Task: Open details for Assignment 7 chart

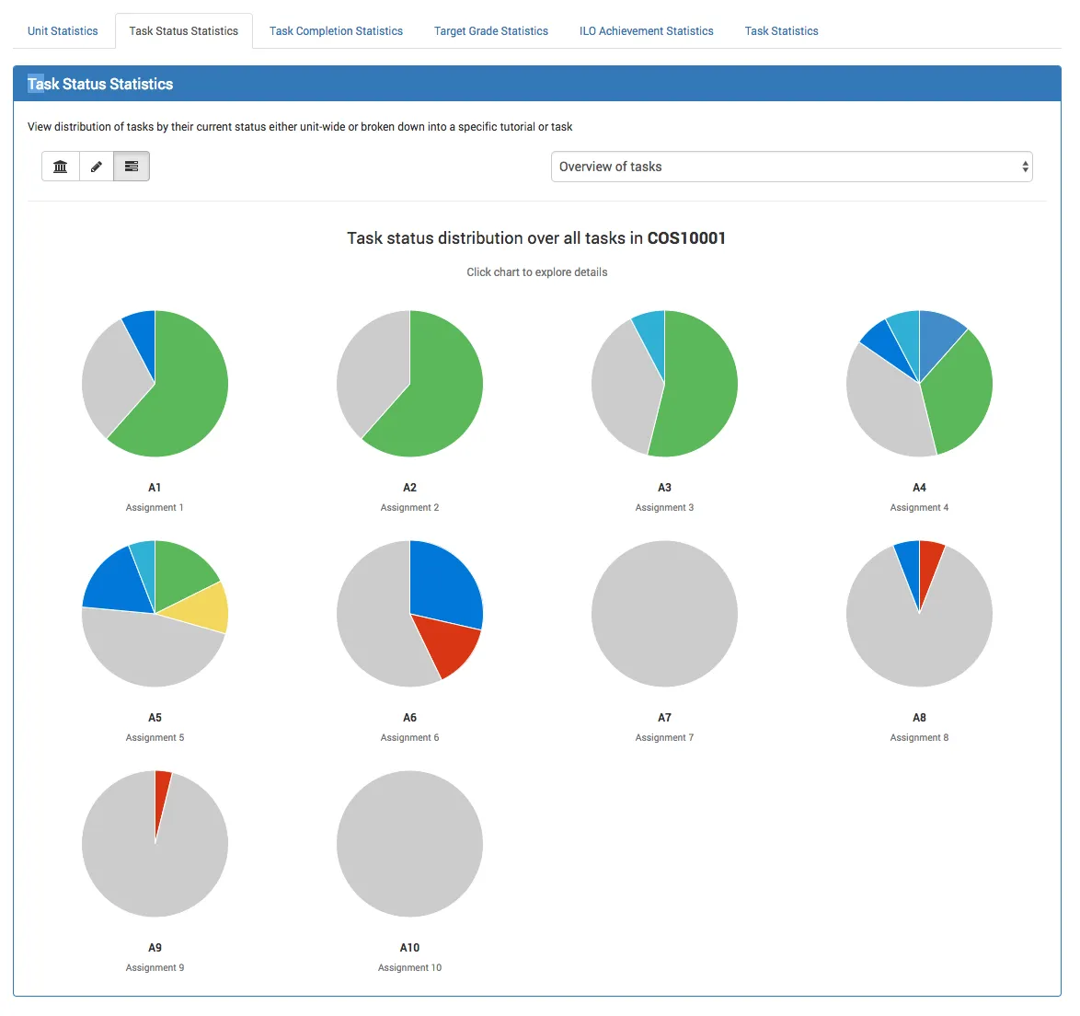Action: pos(664,613)
